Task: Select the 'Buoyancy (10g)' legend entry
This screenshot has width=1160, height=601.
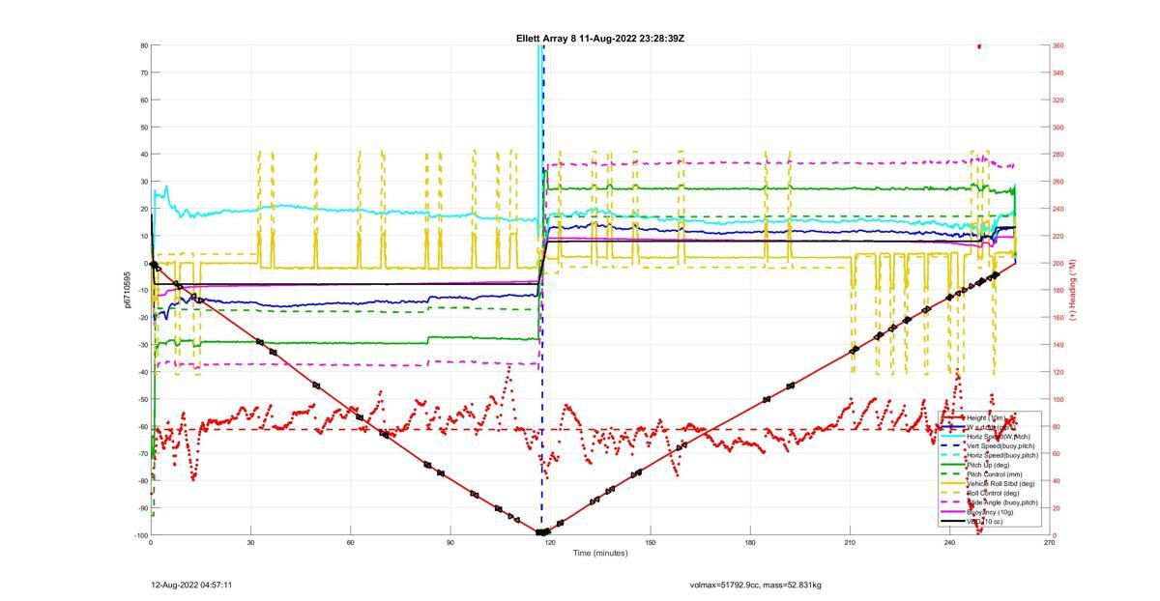Action: pos(990,512)
